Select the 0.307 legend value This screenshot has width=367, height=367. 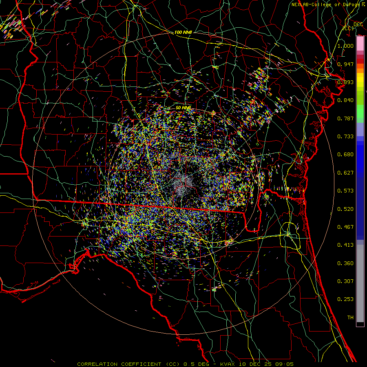tap(345, 281)
